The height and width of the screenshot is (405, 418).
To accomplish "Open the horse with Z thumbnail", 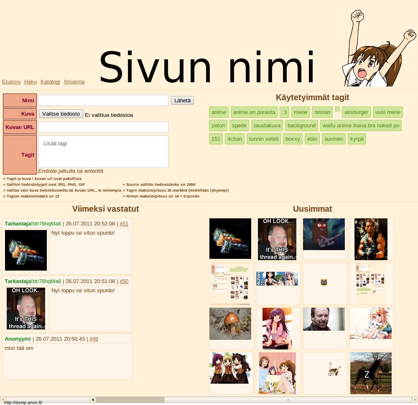I will 371,373.
